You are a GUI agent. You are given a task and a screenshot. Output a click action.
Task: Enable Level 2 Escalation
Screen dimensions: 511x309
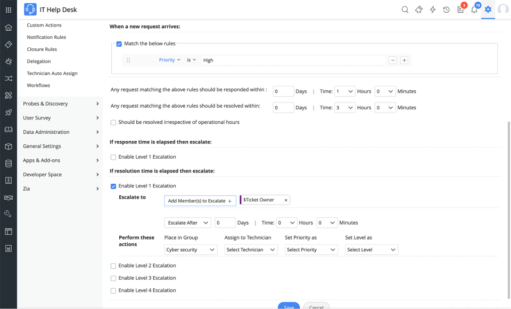(x=113, y=265)
